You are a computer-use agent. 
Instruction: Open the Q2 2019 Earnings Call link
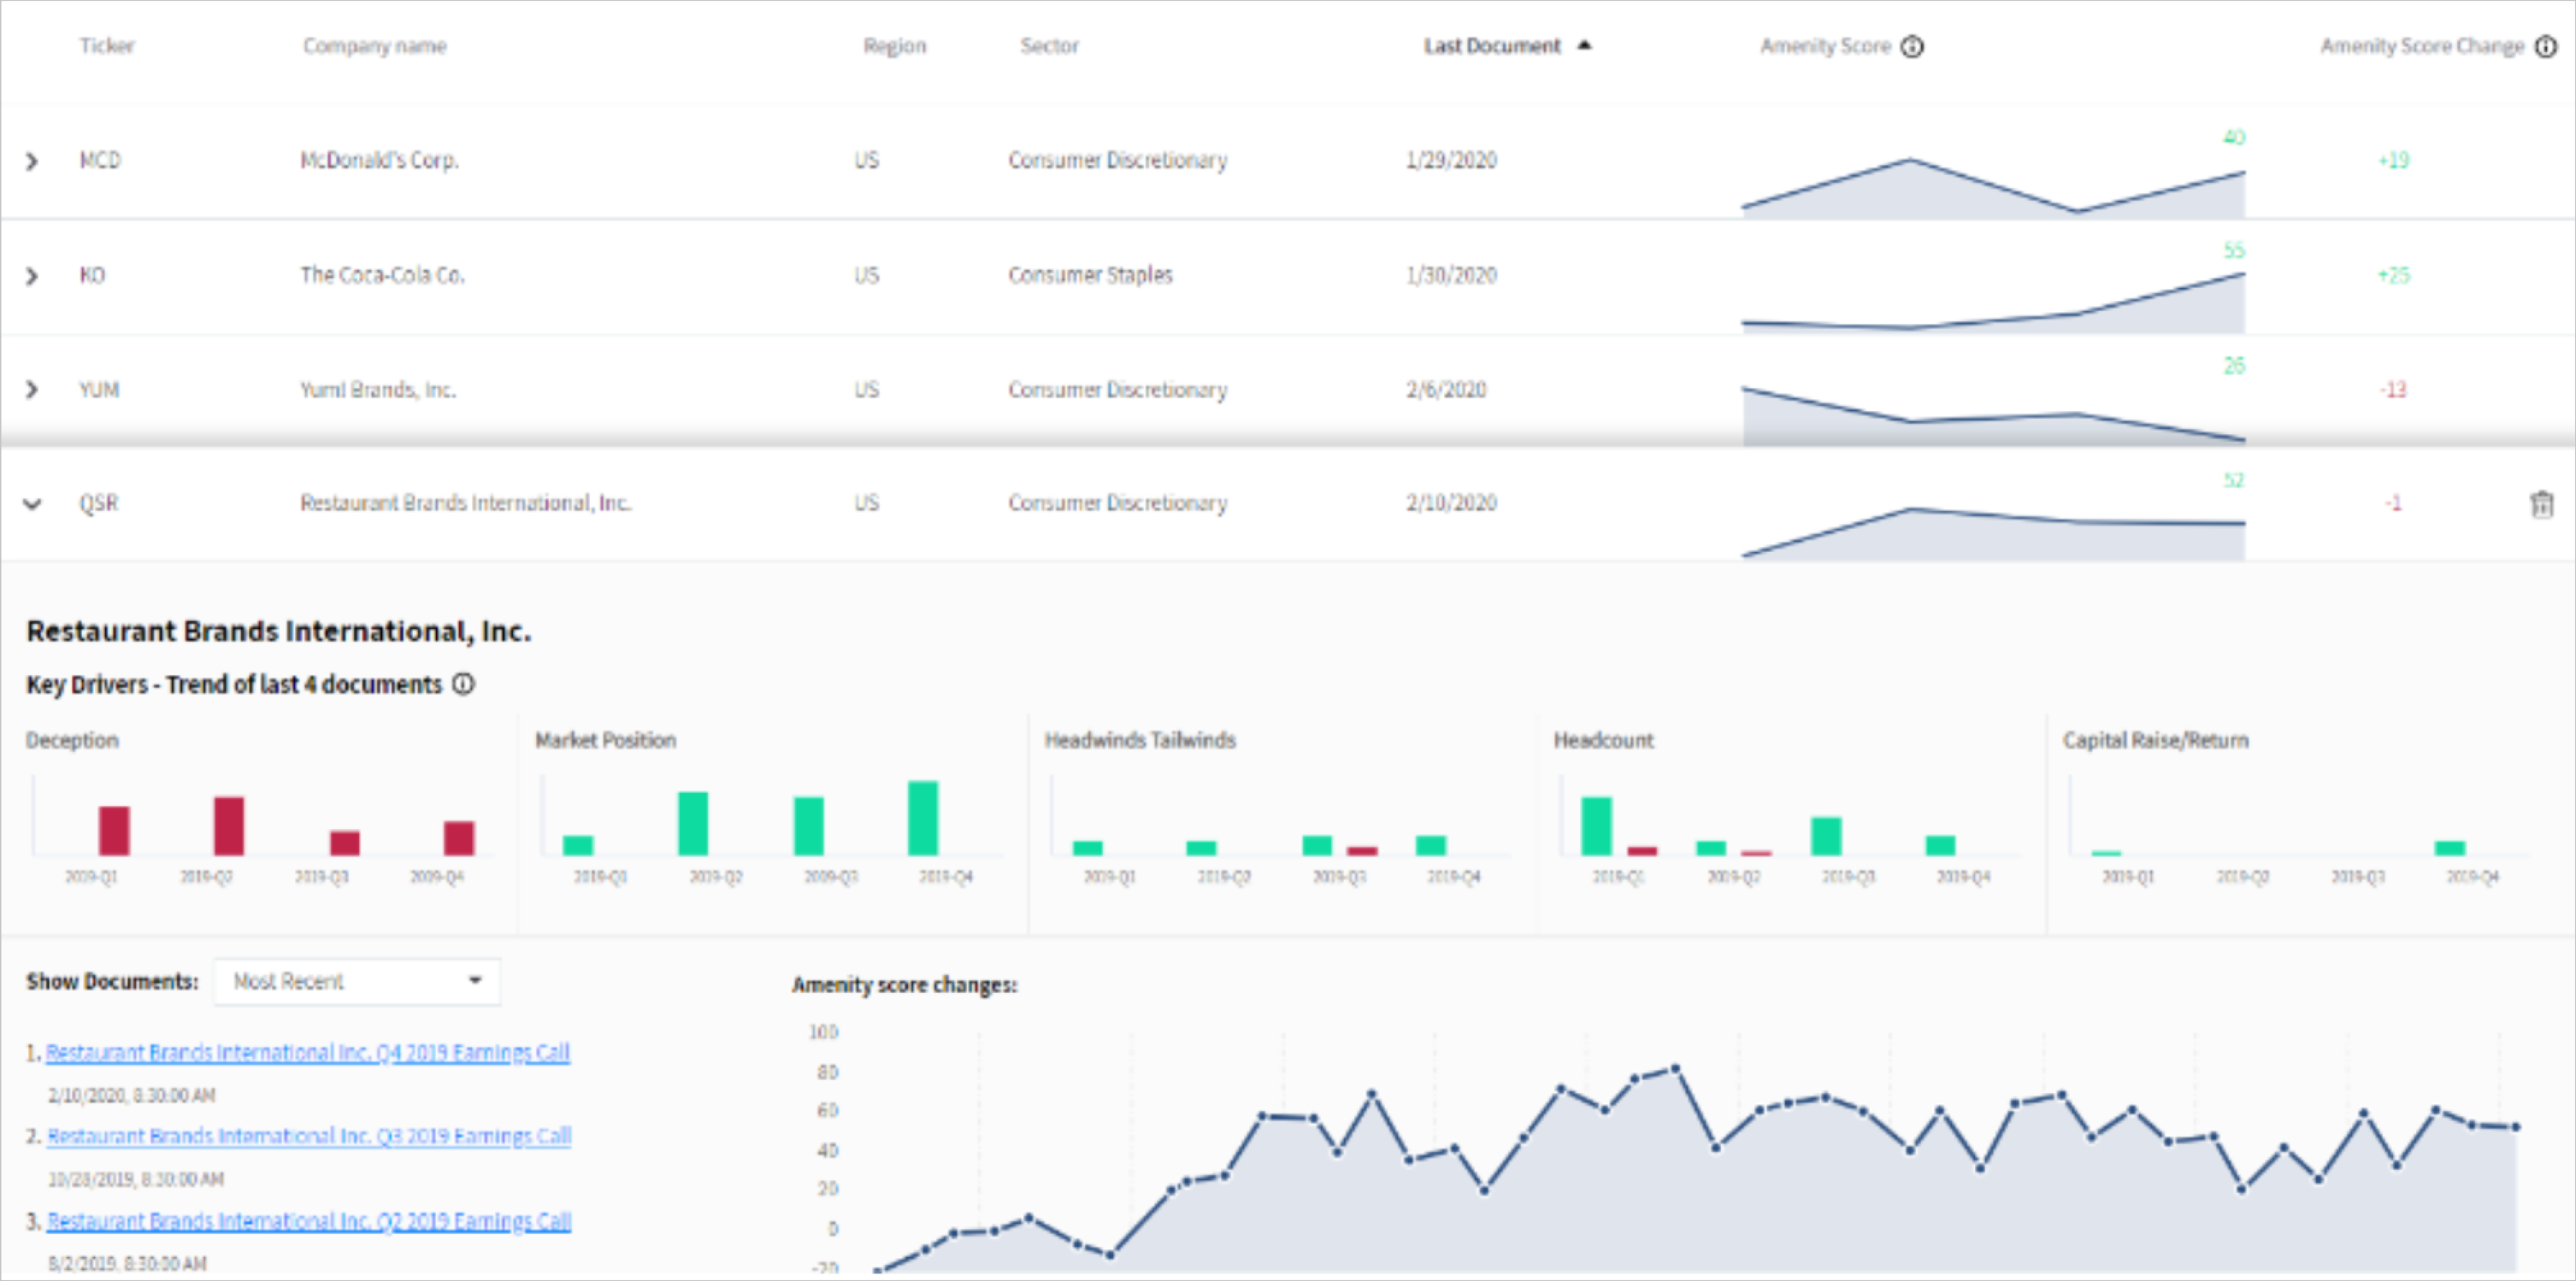[x=309, y=1221]
